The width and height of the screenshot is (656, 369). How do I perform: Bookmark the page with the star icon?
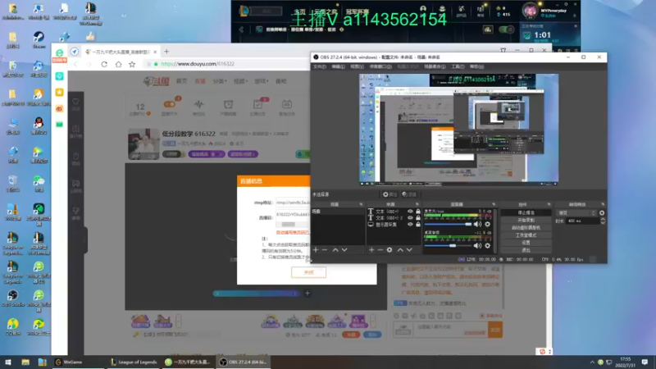[132, 64]
